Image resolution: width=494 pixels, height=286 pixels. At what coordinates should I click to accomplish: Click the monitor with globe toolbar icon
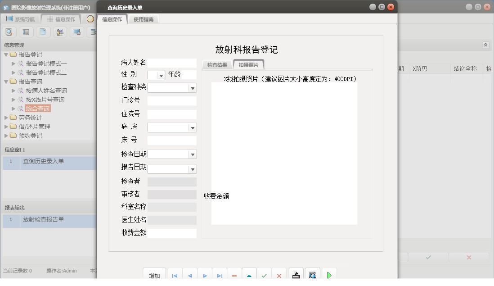pyautogui.click(x=76, y=32)
